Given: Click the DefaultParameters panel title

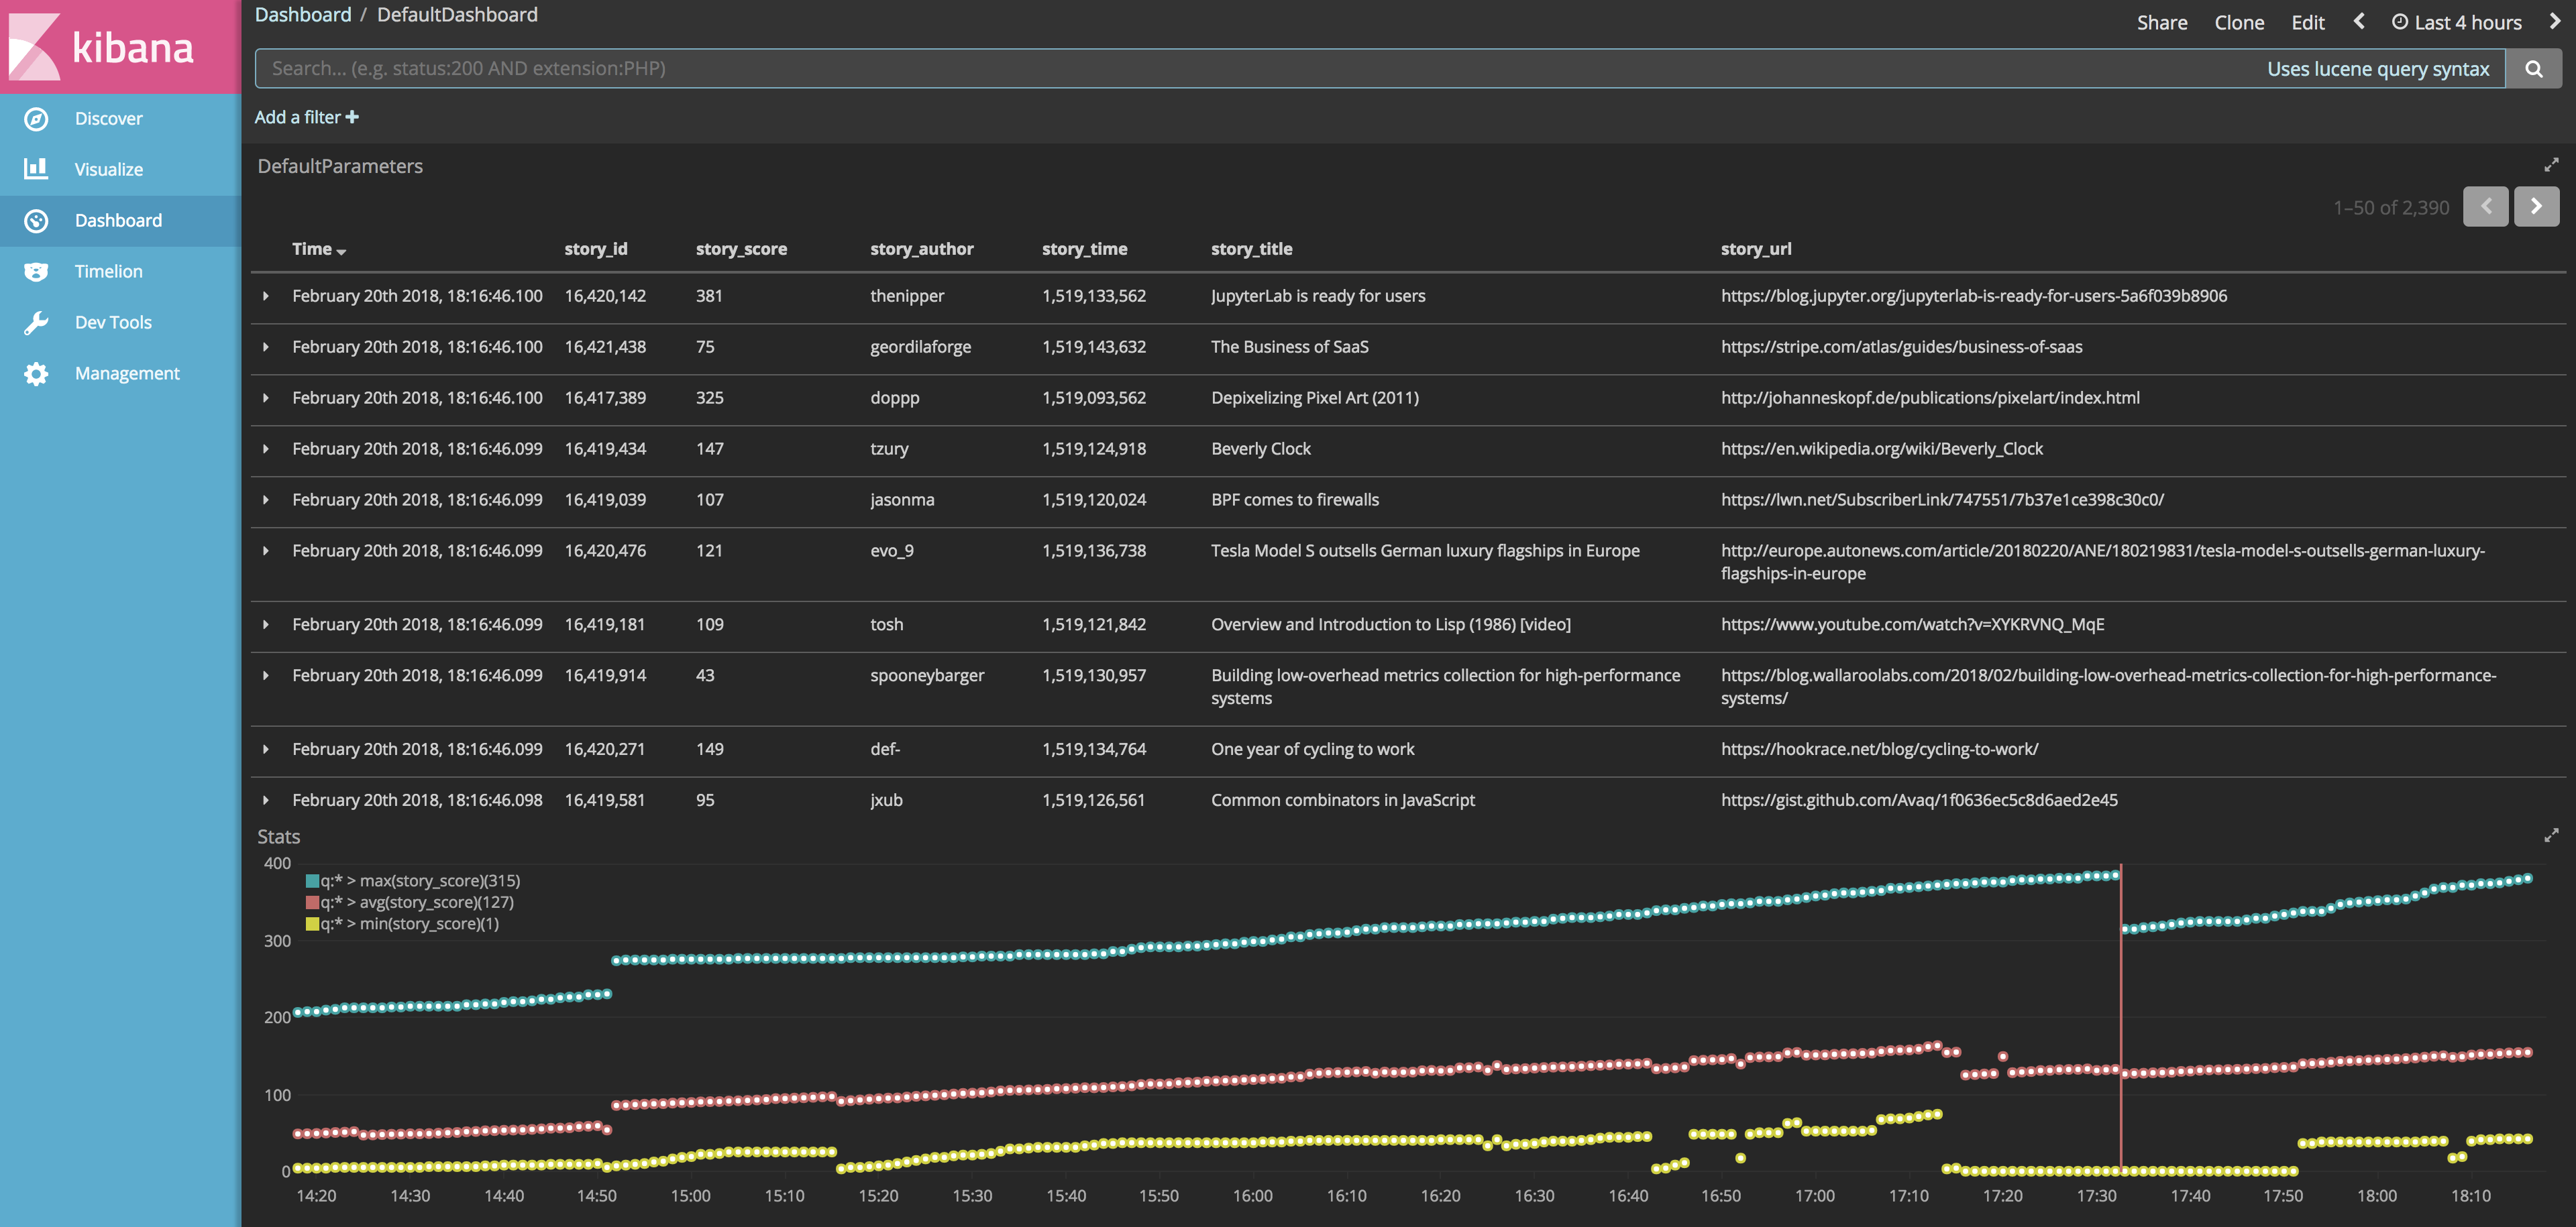Looking at the screenshot, I should (340, 166).
